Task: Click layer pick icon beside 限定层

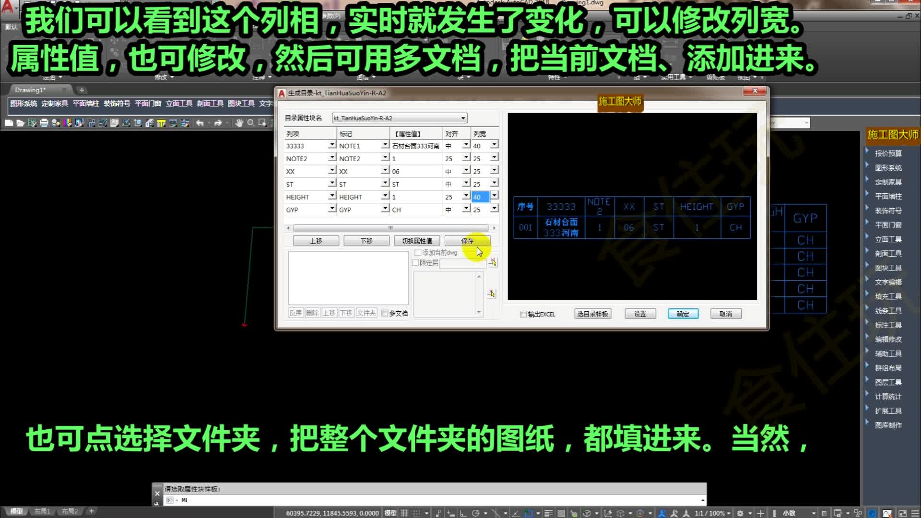Action: click(493, 262)
